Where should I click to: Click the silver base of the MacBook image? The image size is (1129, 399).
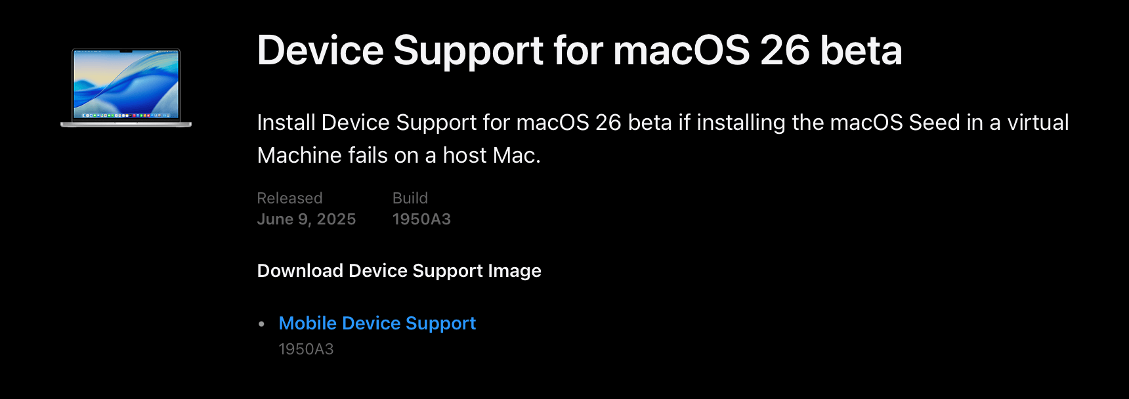tap(126, 124)
